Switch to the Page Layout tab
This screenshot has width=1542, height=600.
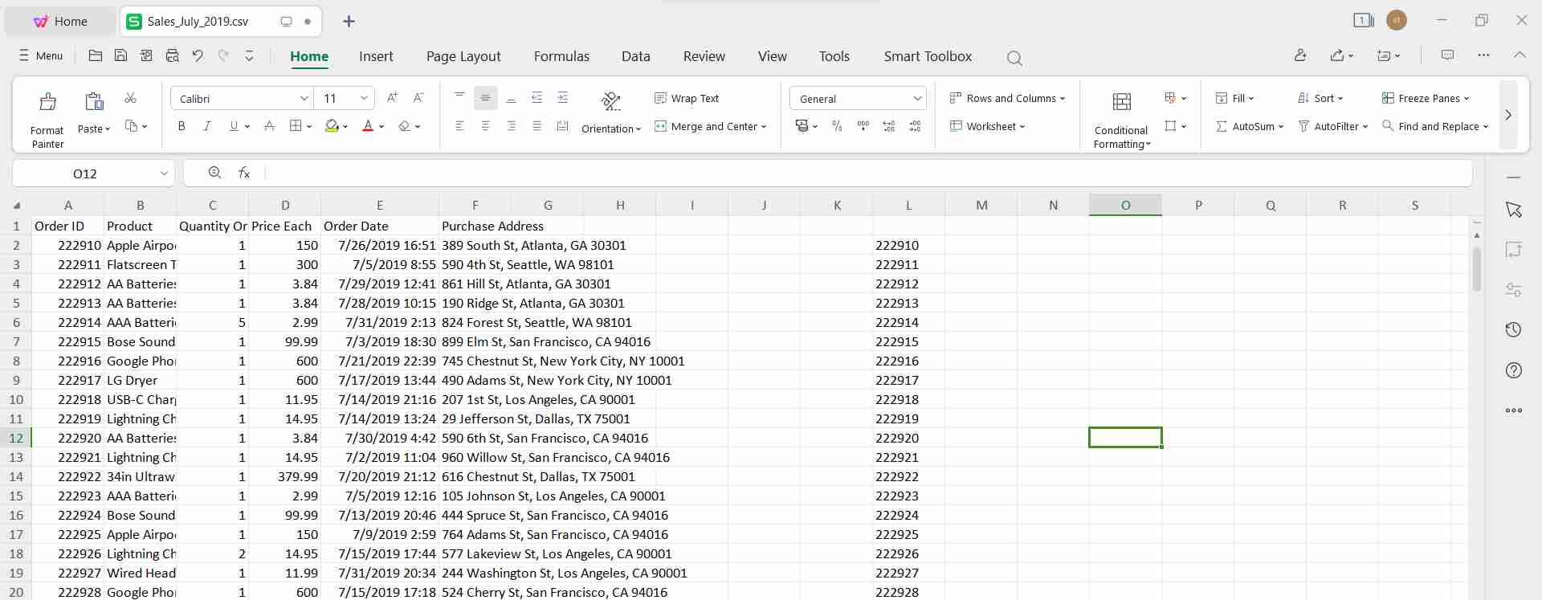point(463,56)
